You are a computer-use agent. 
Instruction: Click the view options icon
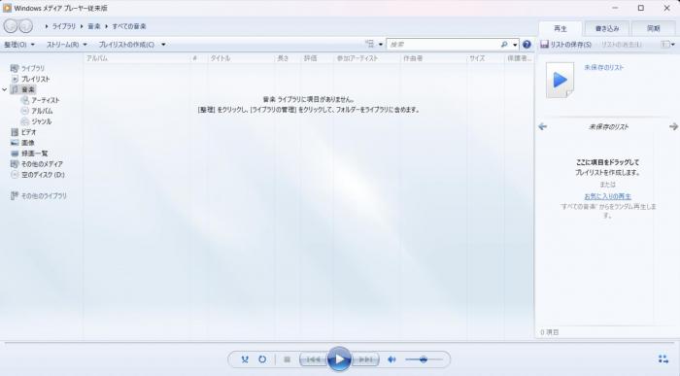369,44
